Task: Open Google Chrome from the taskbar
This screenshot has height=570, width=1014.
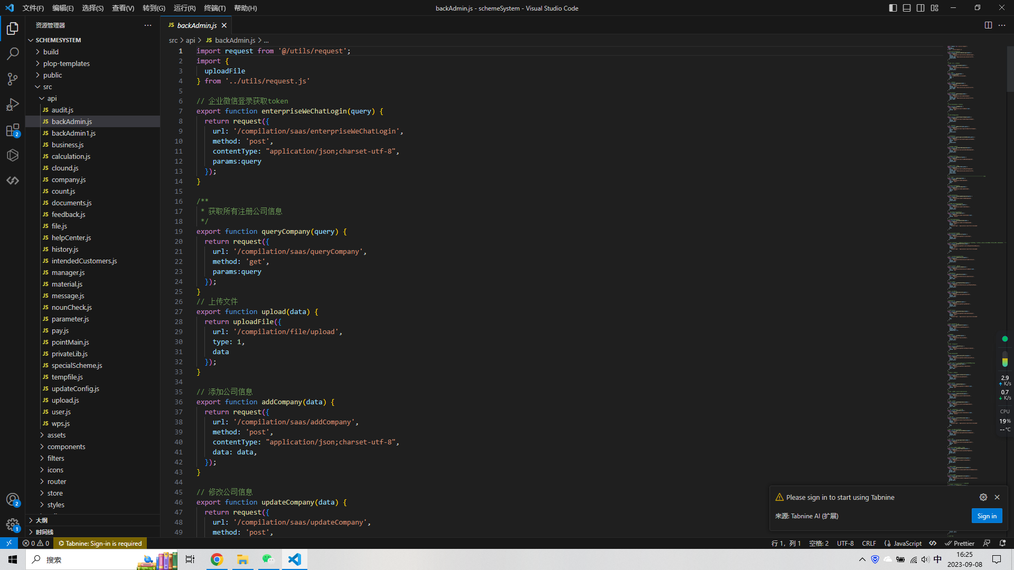Action: 217,559
